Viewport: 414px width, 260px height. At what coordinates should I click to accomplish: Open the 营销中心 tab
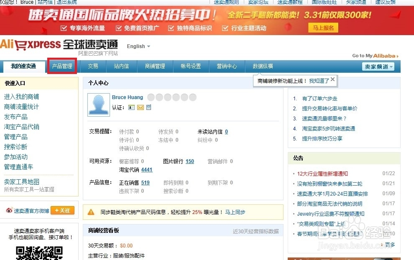227,66
